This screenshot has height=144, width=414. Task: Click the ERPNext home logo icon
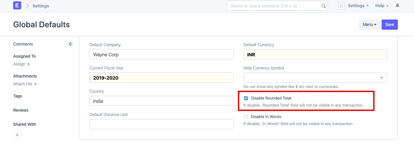click(17, 6)
